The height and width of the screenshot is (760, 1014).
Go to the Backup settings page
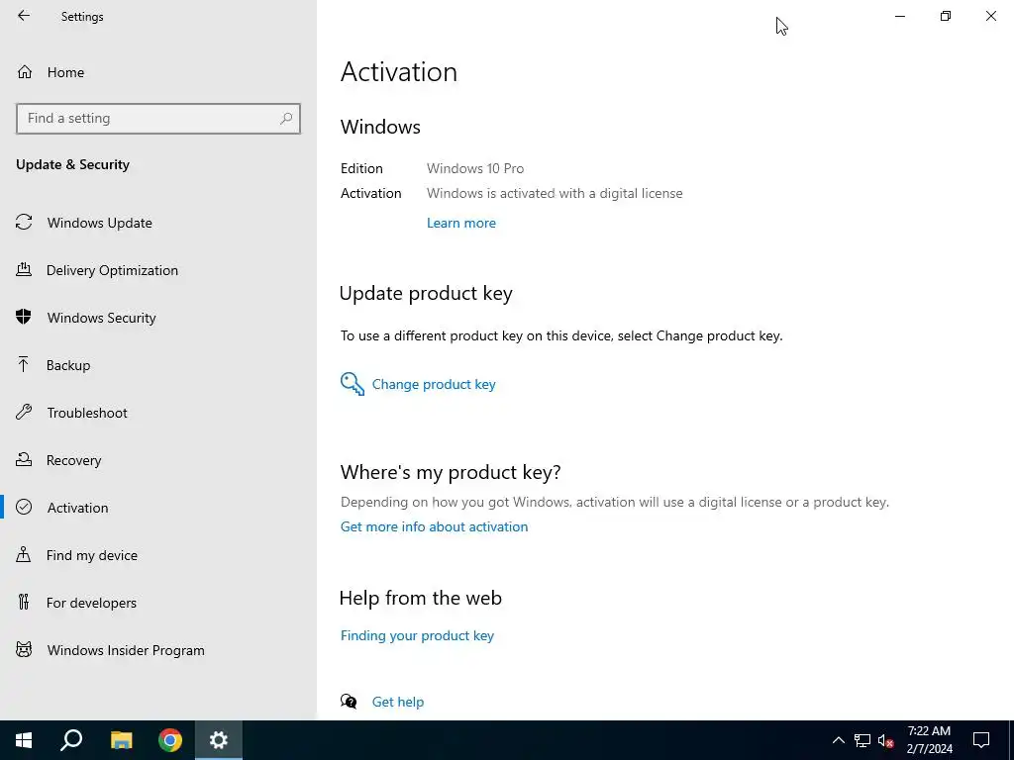coord(68,365)
